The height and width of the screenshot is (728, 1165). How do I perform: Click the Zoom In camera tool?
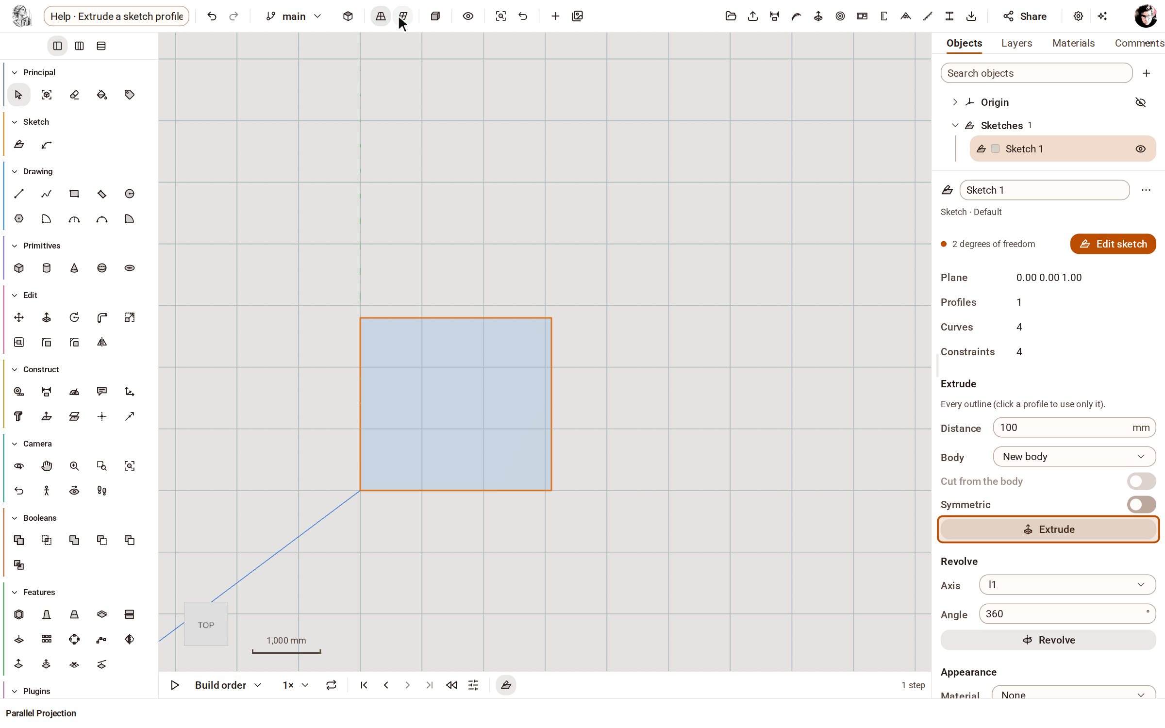(x=74, y=466)
